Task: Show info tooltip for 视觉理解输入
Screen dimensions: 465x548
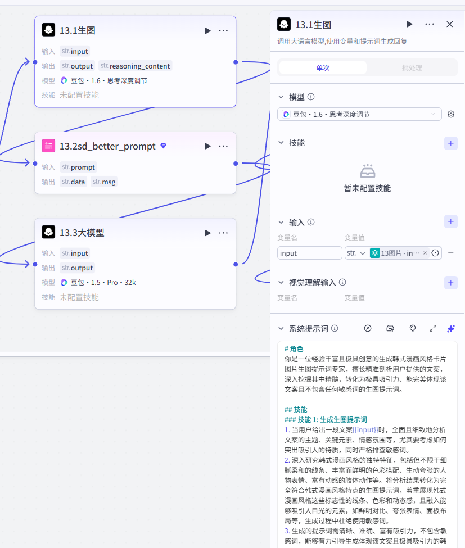Action: pyautogui.click(x=342, y=282)
